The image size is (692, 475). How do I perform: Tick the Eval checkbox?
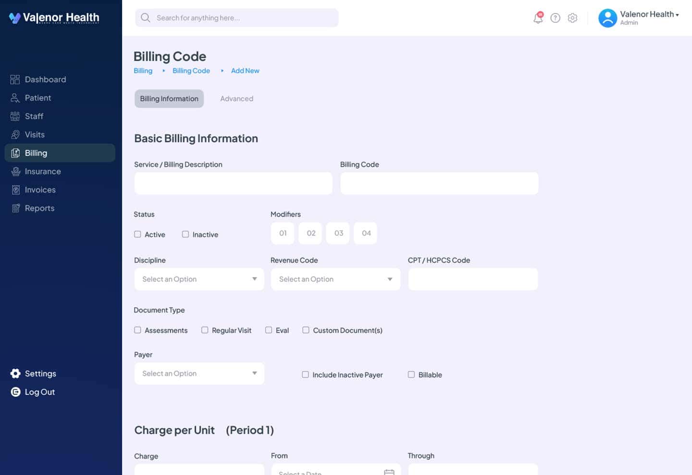[269, 330]
